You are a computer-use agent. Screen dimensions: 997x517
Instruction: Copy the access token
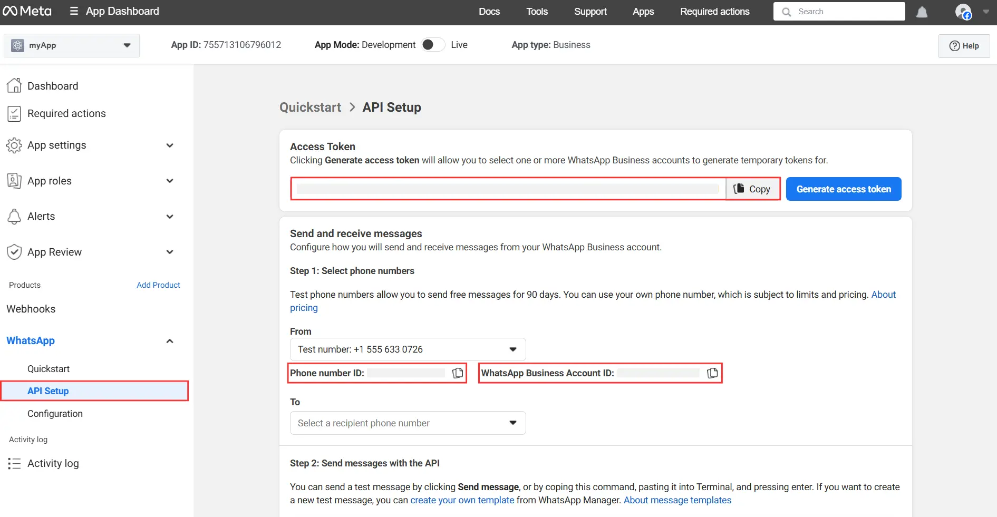tap(752, 189)
